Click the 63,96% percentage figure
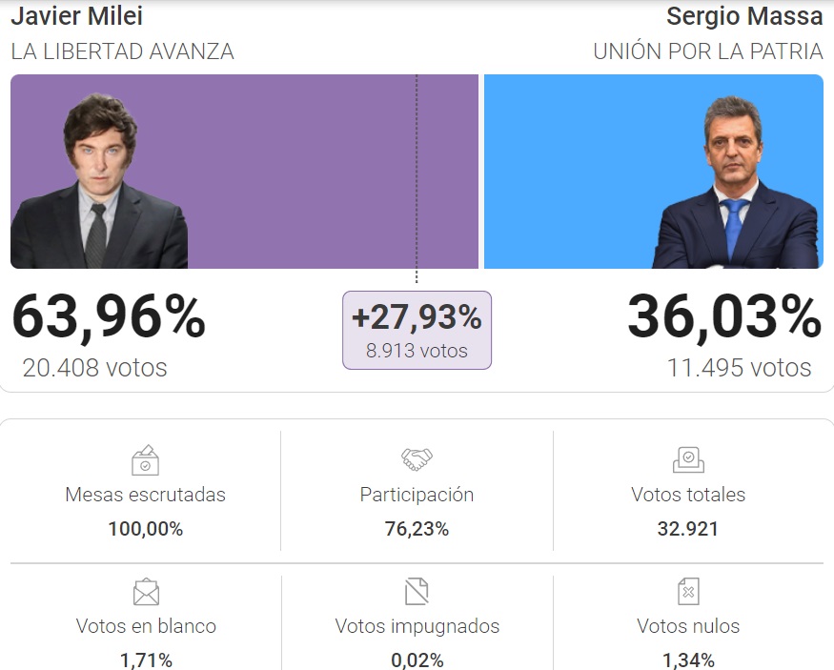 [109, 317]
